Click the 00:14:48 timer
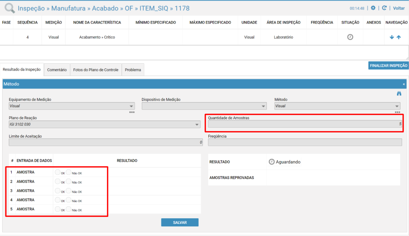 [357, 9]
